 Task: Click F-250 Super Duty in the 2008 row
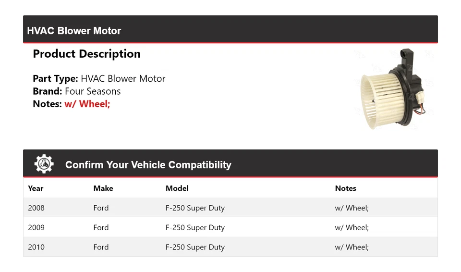[x=195, y=208]
